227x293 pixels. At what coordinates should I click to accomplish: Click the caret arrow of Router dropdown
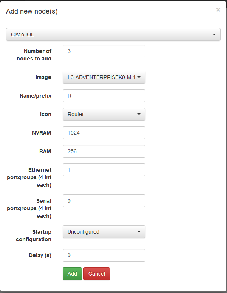139,114
